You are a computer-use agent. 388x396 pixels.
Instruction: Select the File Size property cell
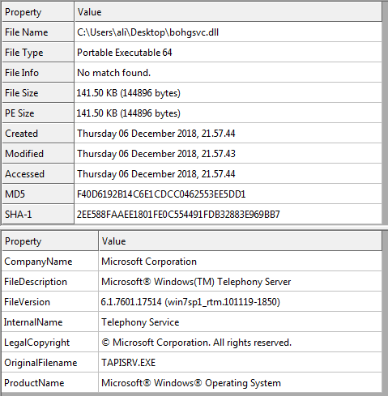(38, 93)
